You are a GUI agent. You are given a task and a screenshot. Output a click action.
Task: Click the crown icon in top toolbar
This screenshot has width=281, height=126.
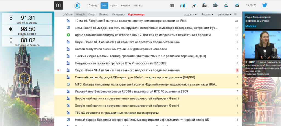tap(215, 5)
